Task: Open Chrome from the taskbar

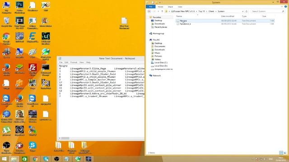Action: tap(35, 159)
